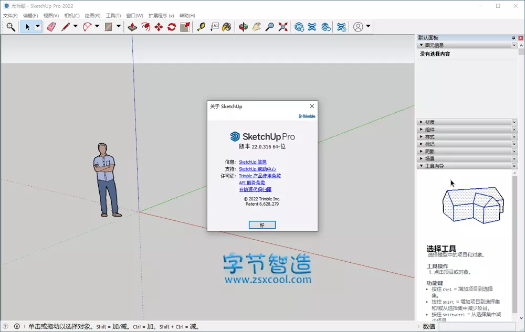Viewport: 525px width, 332px height.
Task: Open the 绘图(R) menu
Action: pyautogui.click(x=93, y=15)
